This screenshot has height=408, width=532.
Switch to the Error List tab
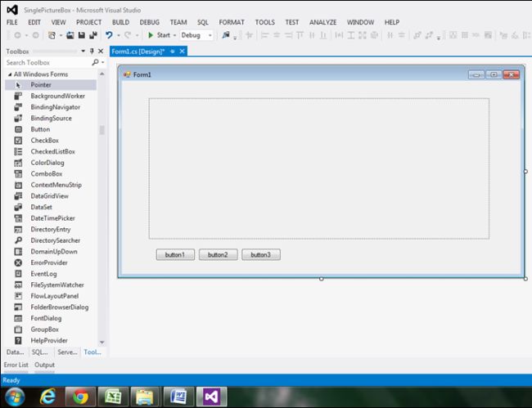16,365
